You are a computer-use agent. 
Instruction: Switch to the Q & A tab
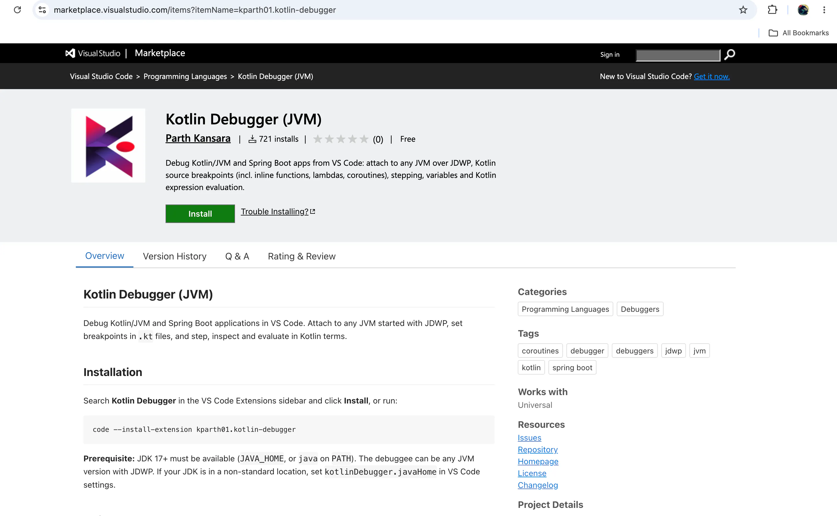[237, 256]
